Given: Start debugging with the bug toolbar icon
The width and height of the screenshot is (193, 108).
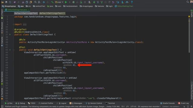Looking at the screenshot, I should click(74, 2).
